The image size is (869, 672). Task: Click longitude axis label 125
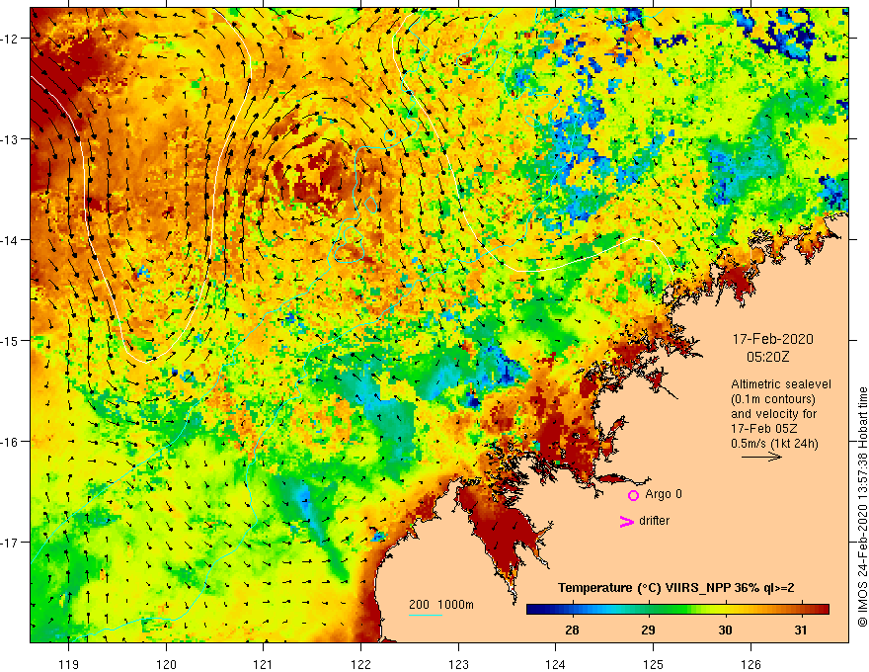(x=653, y=664)
